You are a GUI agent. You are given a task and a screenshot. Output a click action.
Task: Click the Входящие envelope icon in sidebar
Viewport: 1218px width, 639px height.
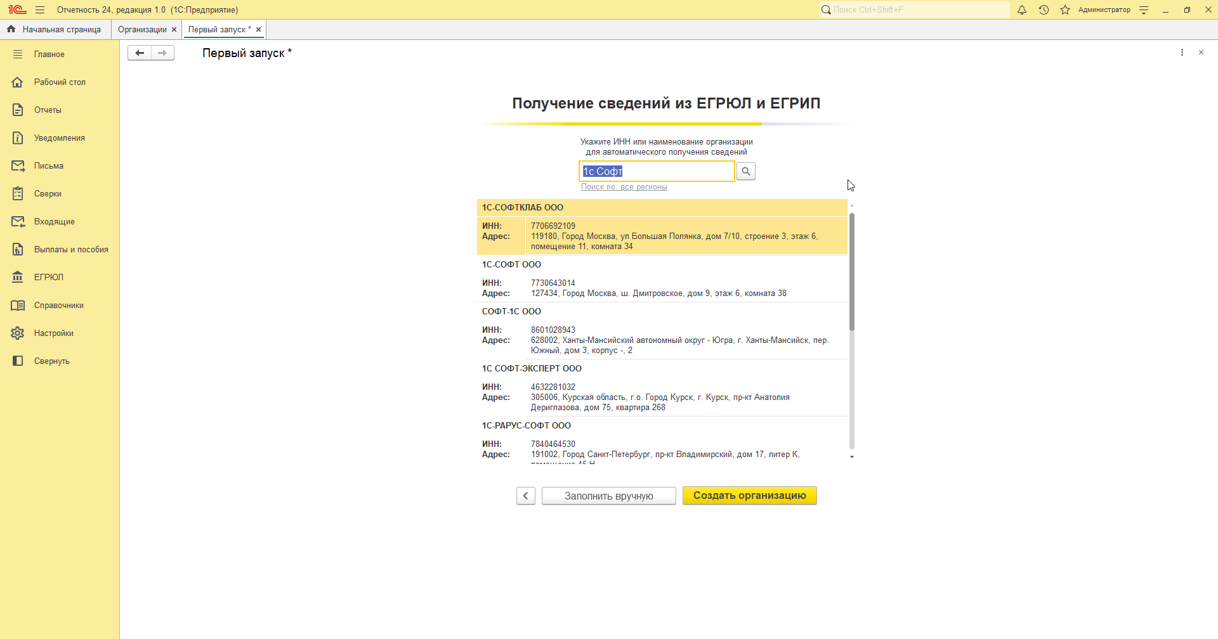point(18,221)
